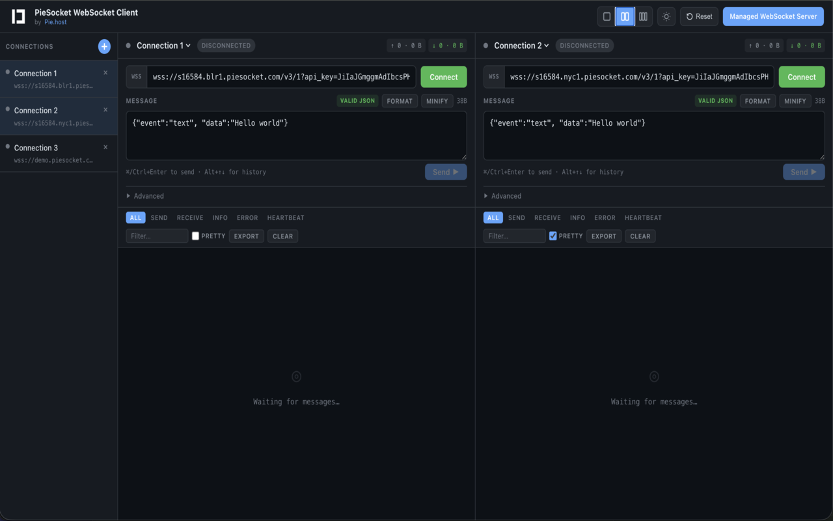Screen dimensions: 833x521
Task: Send message in Connection 1 pane
Action: pyautogui.click(x=446, y=172)
